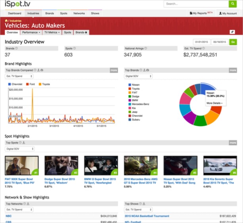The height and width of the screenshot is (223, 243).
Task: Open the Shows nav item
Action: (95, 13)
